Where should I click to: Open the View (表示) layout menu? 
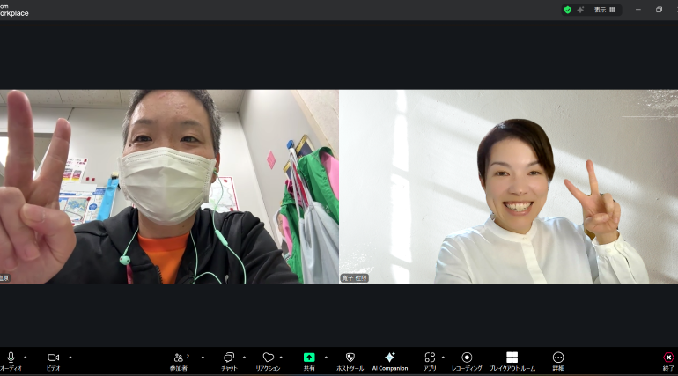(x=604, y=10)
